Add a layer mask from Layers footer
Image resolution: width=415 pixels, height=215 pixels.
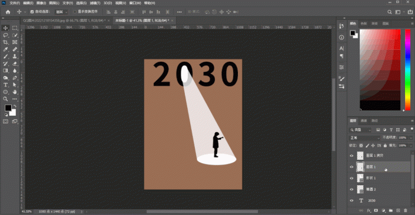click(x=376, y=210)
